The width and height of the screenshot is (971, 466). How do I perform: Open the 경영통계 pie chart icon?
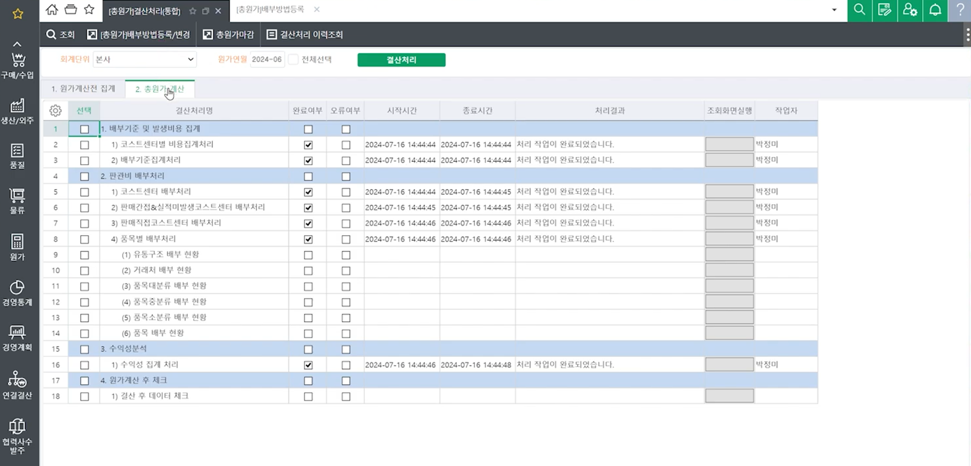tap(17, 292)
